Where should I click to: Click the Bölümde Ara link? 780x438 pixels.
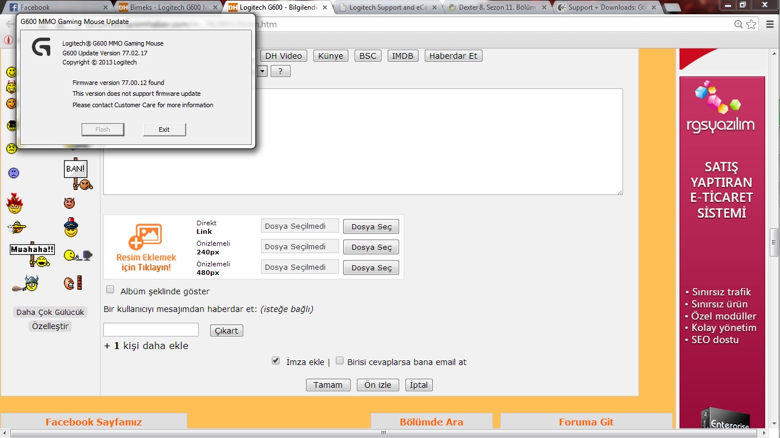[432, 422]
